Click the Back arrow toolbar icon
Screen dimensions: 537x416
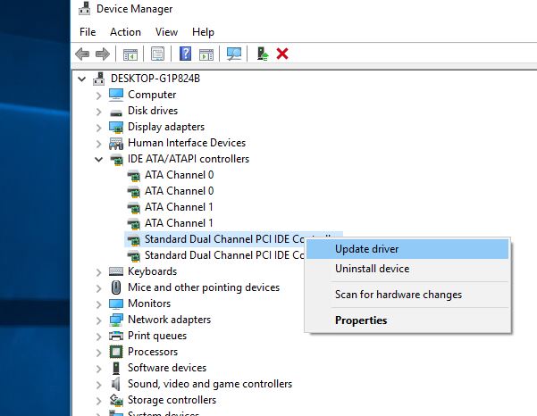pos(83,54)
